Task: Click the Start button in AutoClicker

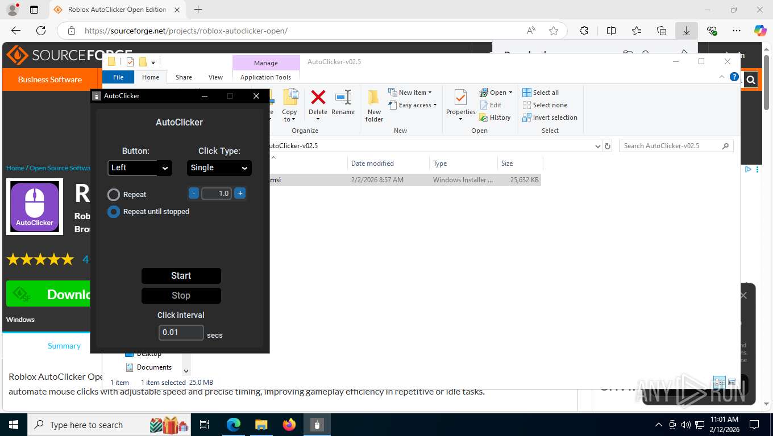Action: [181, 276]
